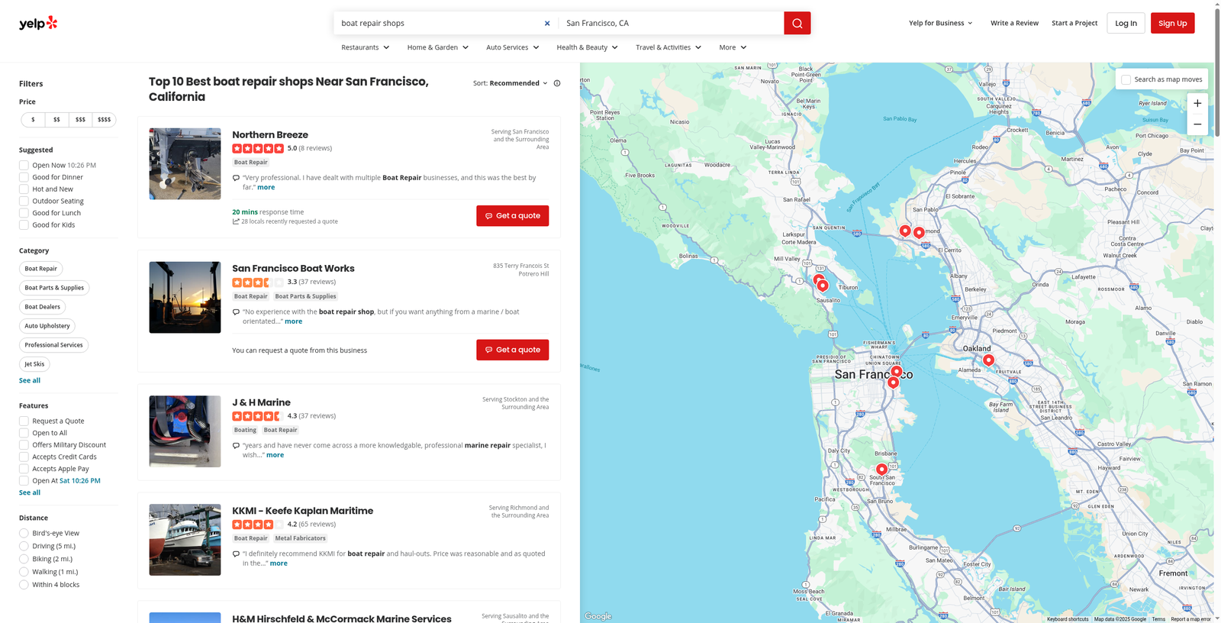Check Accepts Apple Pay filter
The height and width of the screenshot is (623, 1221).
[24, 469]
